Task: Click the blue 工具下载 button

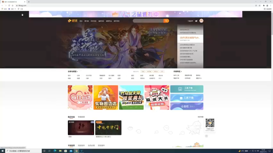Action: click(187, 98)
